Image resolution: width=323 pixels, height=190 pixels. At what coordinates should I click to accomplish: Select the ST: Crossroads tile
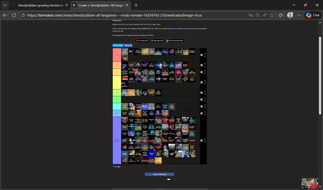pos(151,134)
